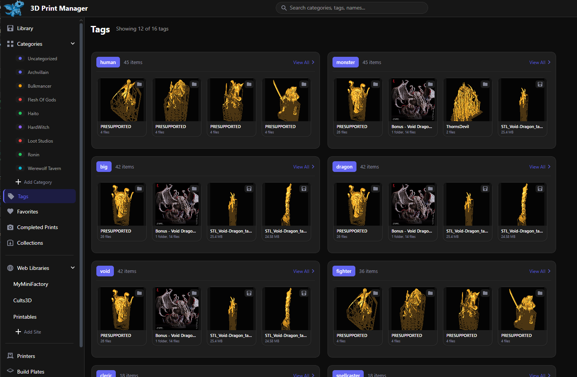Click folder icon on monster Bonus - Void Dragon card

[x=430, y=84]
